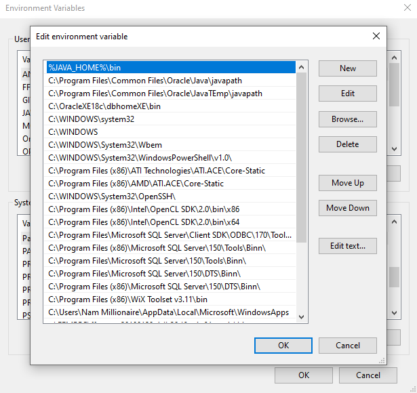Click the New button
This screenshot has height=393, width=417.
coord(348,68)
